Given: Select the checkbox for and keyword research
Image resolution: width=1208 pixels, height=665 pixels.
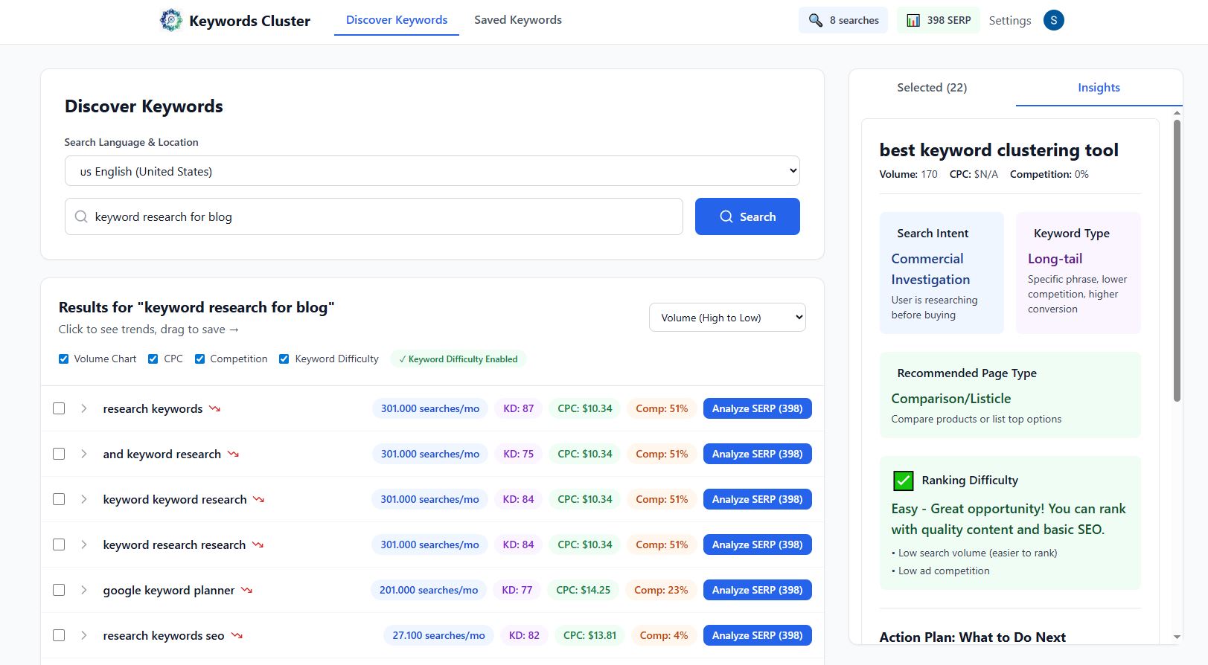Looking at the screenshot, I should point(59,454).
